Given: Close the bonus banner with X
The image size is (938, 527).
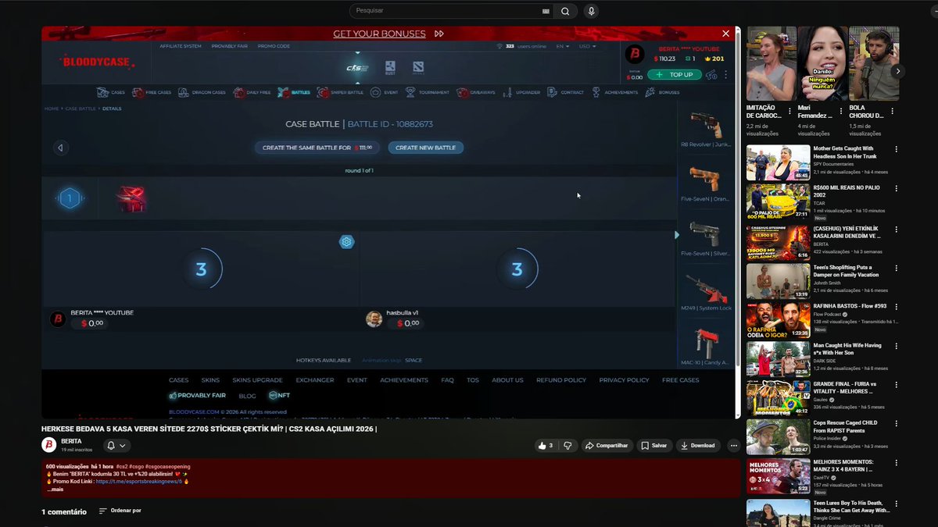Looking at the screenshot, I should [725, 34].
